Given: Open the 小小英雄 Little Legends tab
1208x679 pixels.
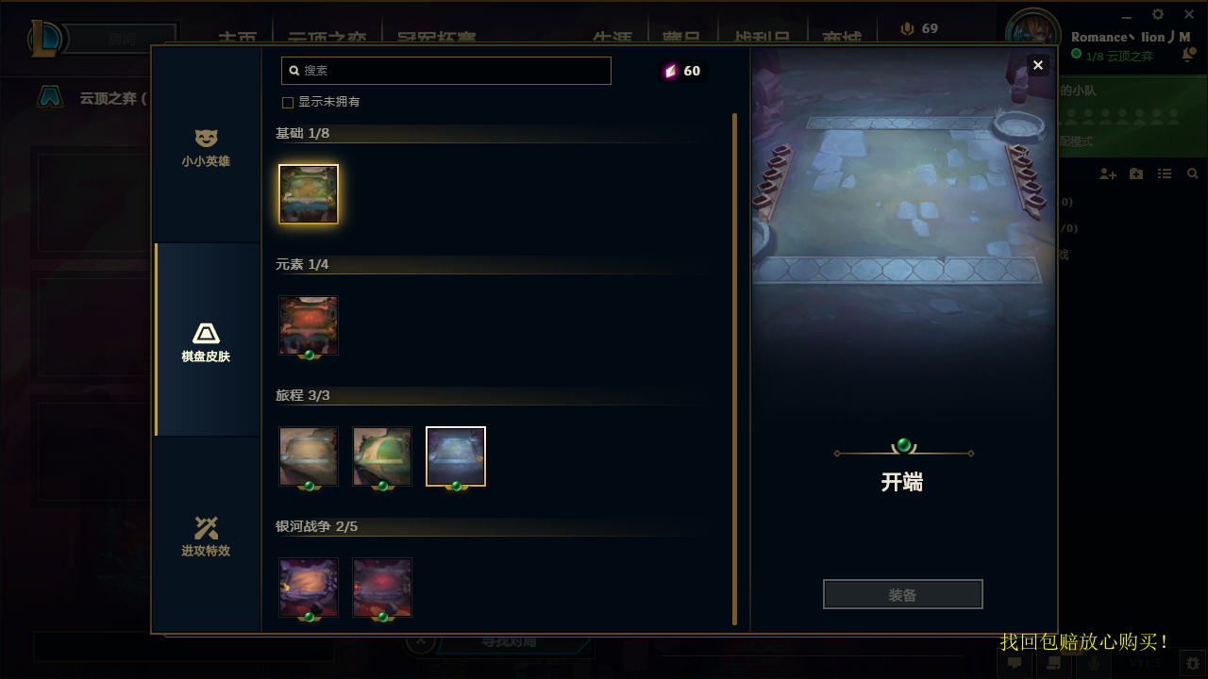Looking at the screenshot, I should tap(206, 148).
